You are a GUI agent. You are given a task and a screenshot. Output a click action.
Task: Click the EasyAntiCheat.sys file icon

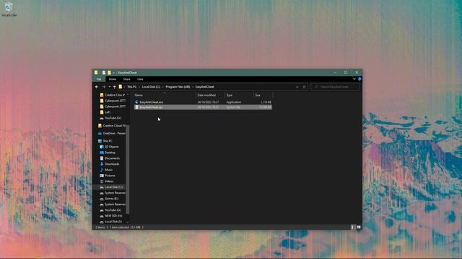pos(136,107)
